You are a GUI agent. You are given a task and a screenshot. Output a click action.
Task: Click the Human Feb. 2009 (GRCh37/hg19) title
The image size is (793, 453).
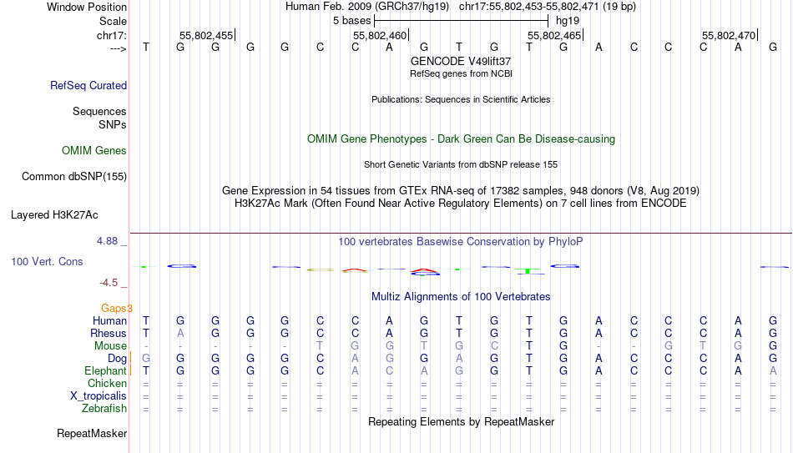pyautogui.click(x=367, y=7)
